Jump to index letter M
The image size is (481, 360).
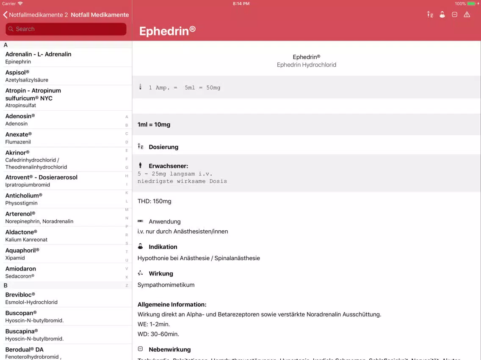[127, 210]
